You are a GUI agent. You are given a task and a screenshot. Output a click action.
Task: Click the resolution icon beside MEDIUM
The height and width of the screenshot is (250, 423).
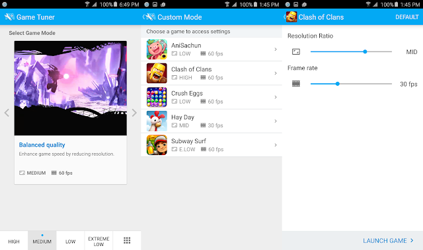[x=22, y=173]
